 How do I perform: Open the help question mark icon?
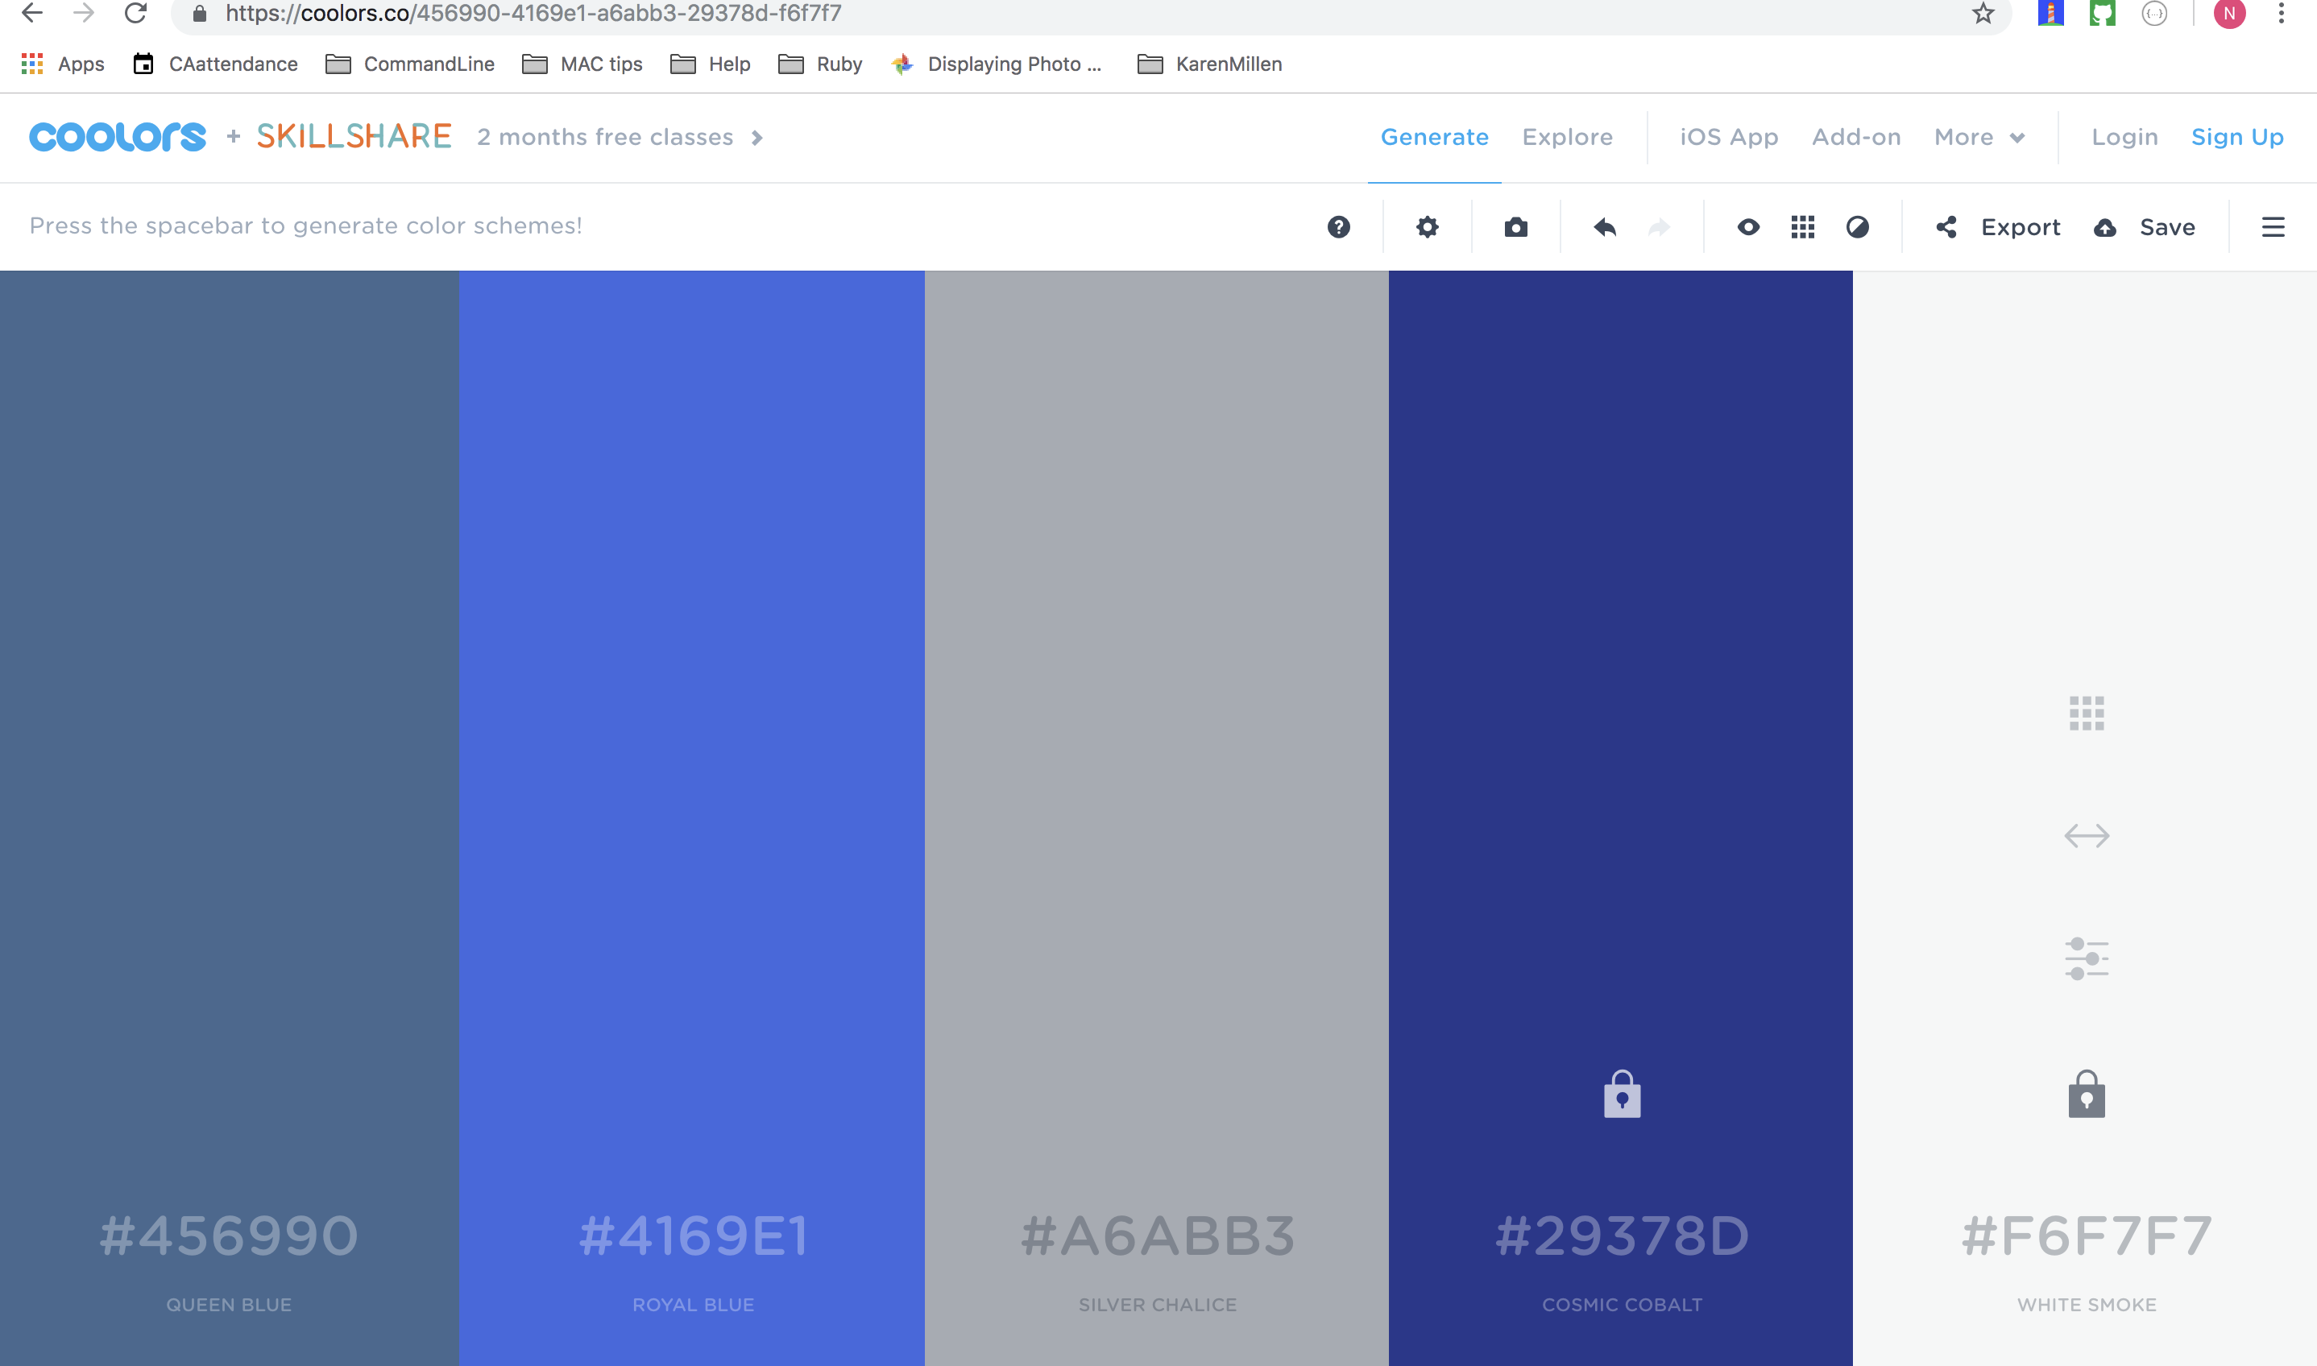1338,227
